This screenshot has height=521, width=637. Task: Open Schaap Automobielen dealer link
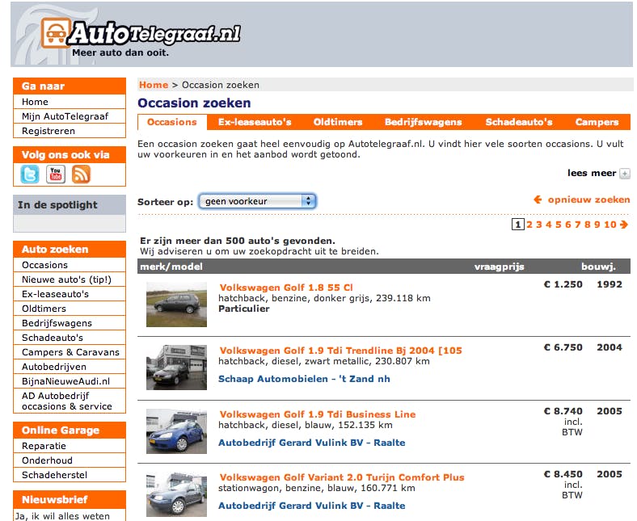pyautogui.click(x=304, y=379)
